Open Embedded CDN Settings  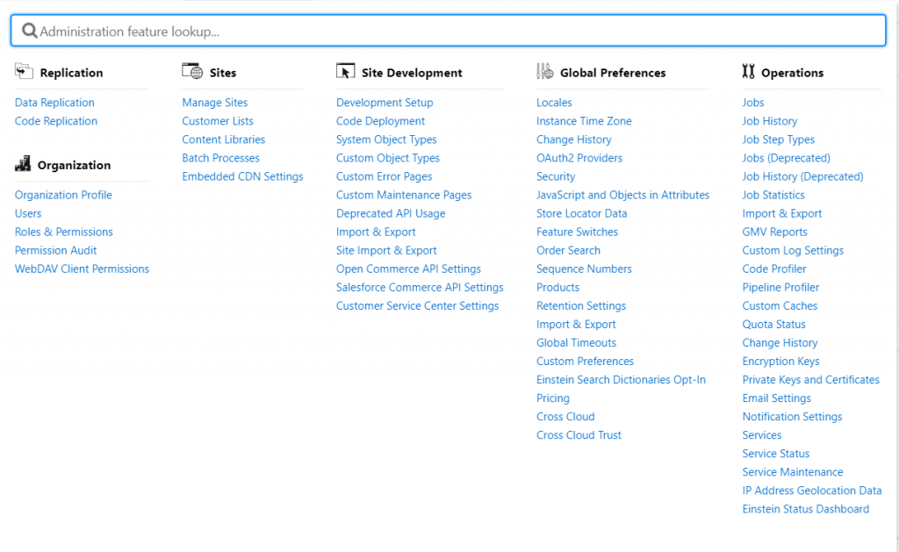242,176
